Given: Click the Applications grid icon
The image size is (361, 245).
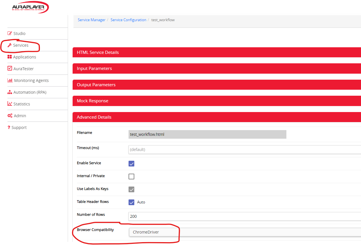Looking at the screenshot, I should pos(9,57).
